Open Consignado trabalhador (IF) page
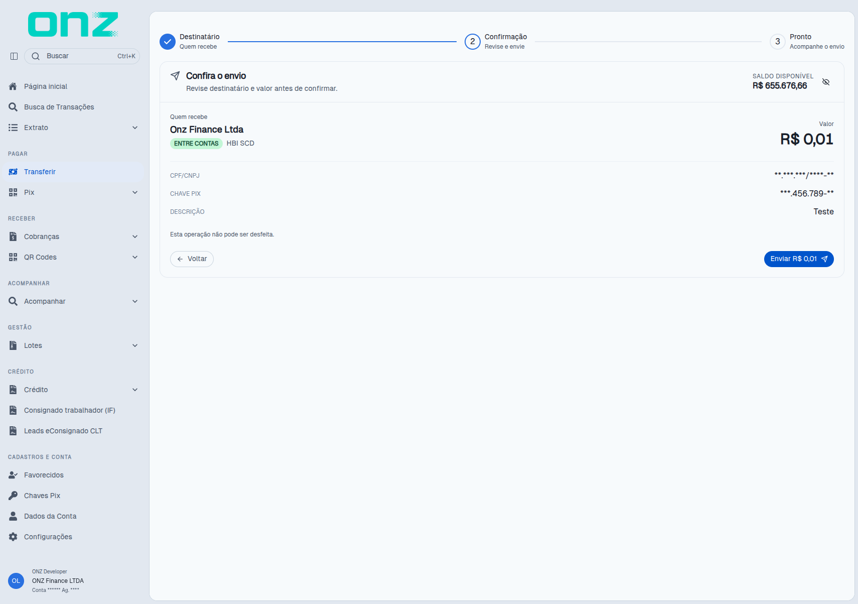858x604 pixels. tap(73, 410)
